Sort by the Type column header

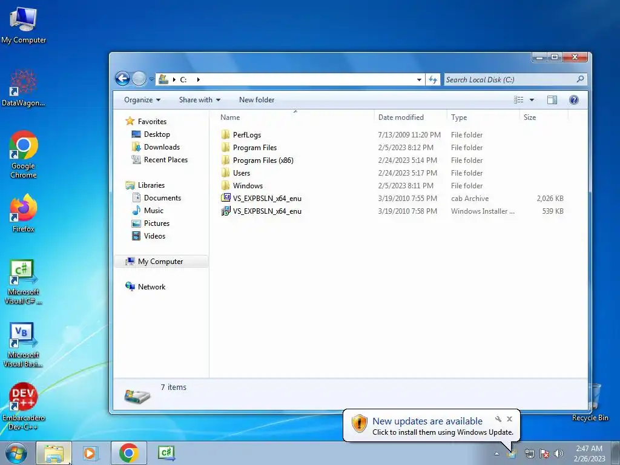pos(459,117)
